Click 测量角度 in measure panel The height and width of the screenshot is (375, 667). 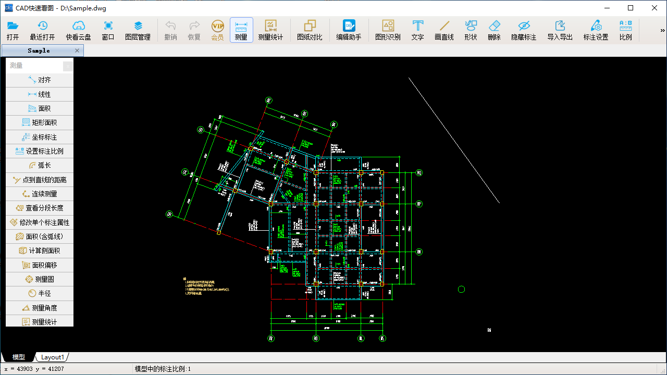click(40, 308)
